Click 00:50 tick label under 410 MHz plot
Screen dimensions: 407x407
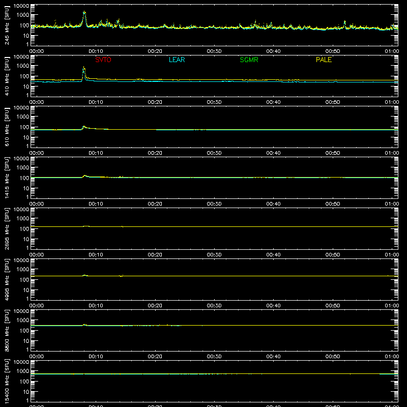[x=333, y=102]
